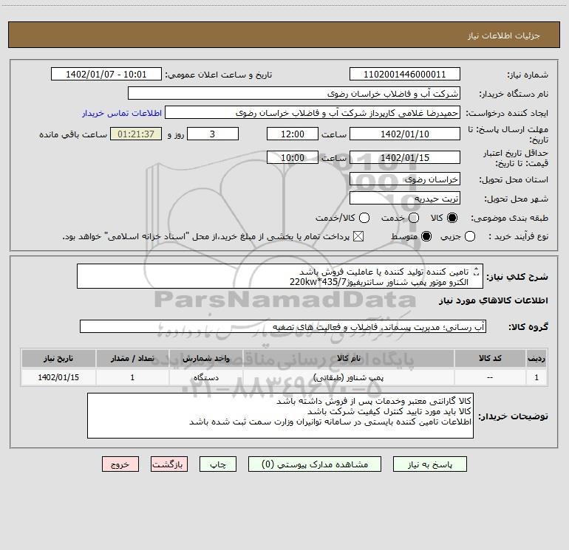
Task: Click the scroll arrows in شرح کلی نیاز box
Action: click(476, 271)
